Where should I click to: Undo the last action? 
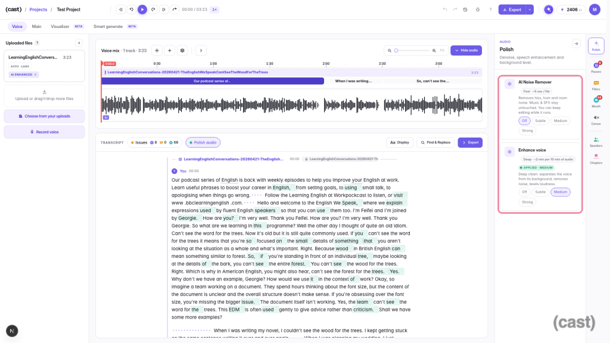[445, 10]
